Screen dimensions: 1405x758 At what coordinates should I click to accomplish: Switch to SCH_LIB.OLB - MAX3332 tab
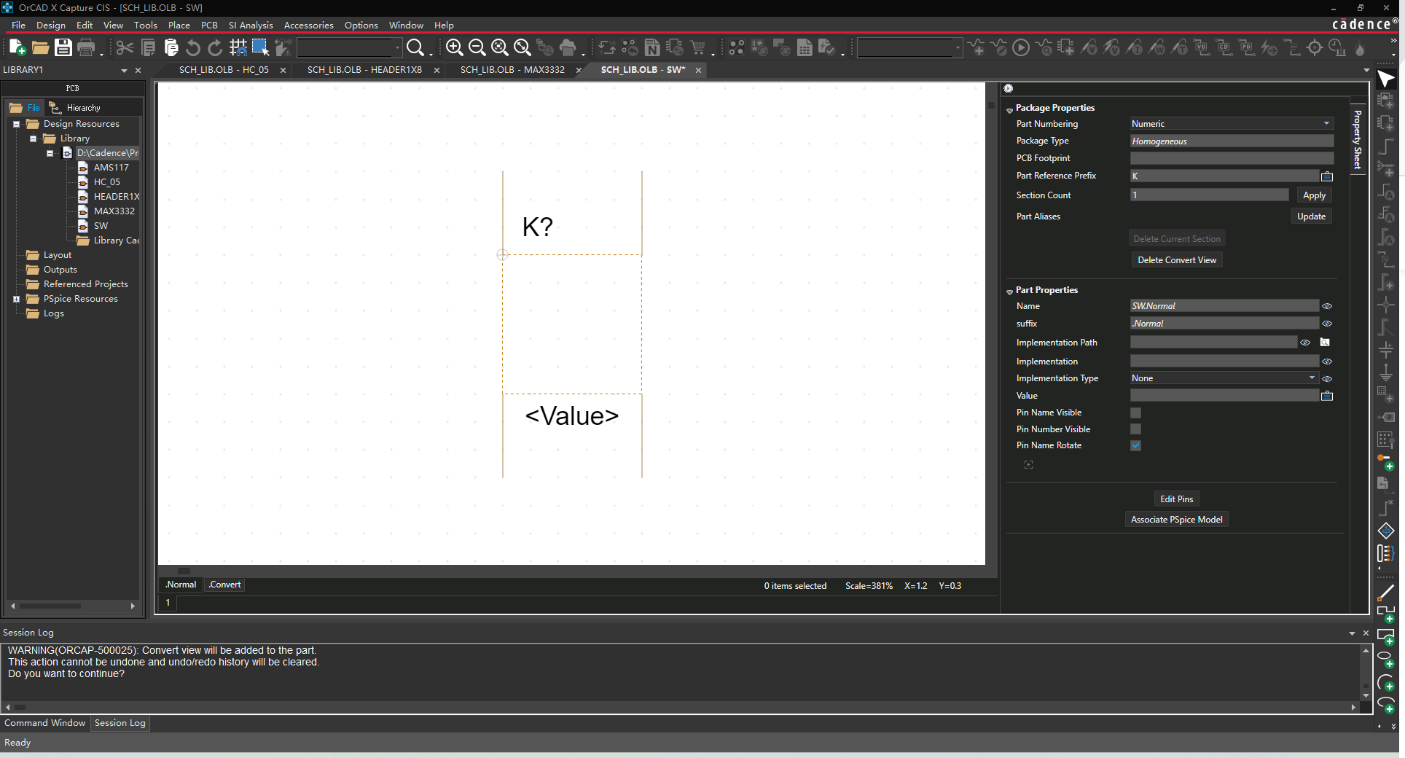point(512,70)
